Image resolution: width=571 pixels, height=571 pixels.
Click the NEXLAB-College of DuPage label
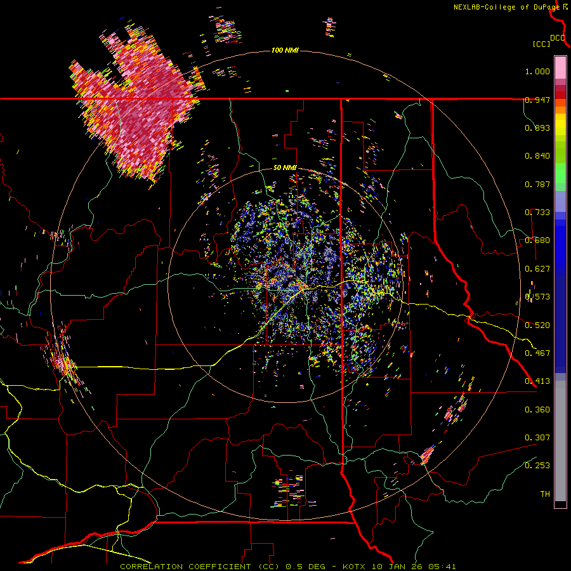click(x=506, y=7)
